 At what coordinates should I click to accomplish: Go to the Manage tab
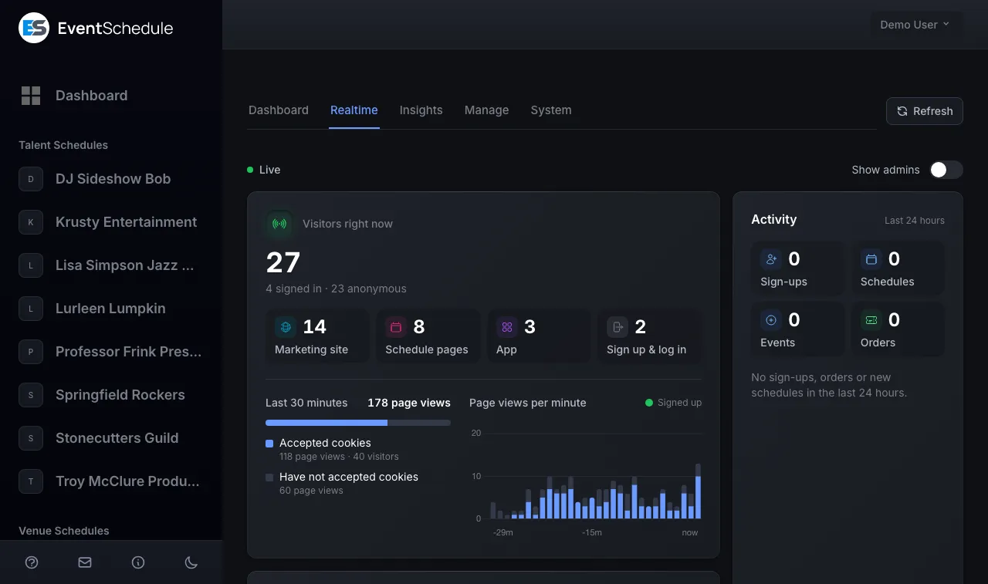[x=487, y=110]
